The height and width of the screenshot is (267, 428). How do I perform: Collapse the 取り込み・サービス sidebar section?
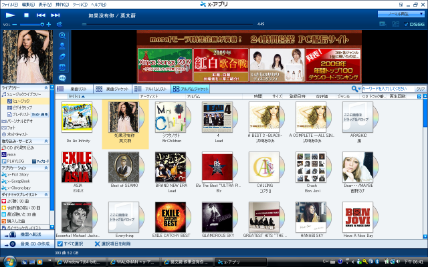tap(46, 141)
